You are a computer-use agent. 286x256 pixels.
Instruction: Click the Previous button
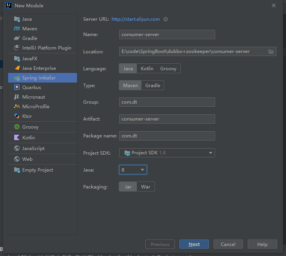(x=160, y=244)
